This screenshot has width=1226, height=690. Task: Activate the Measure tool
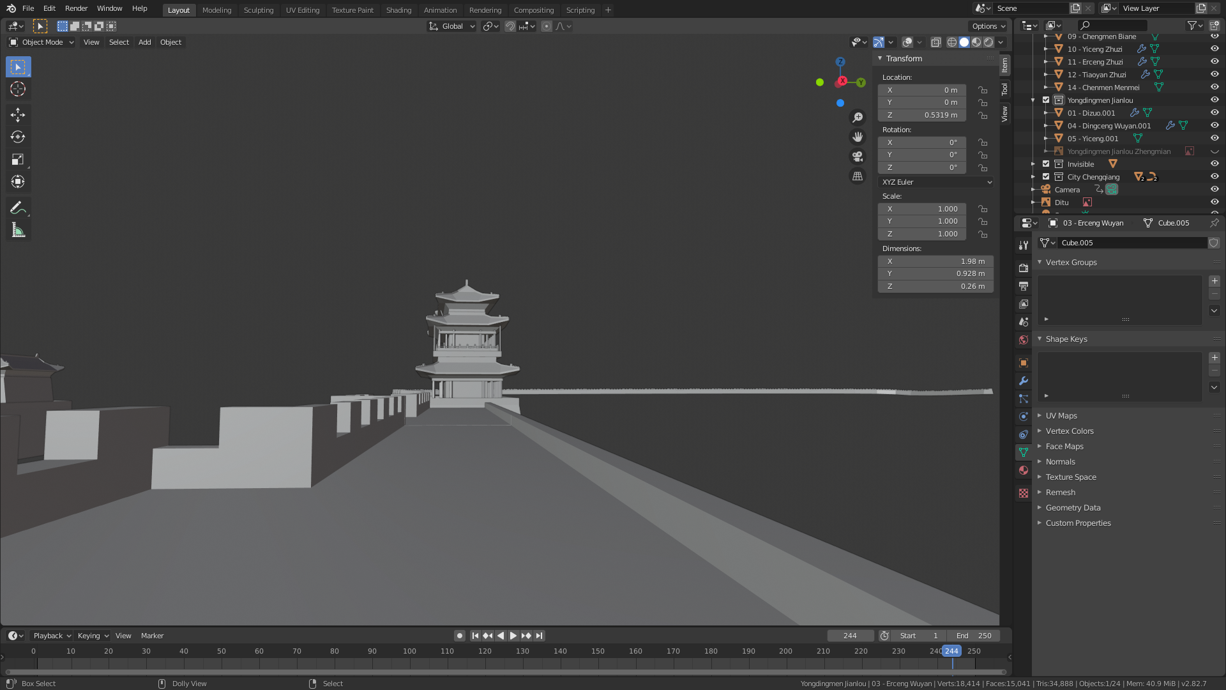click(x=18, y=229)
